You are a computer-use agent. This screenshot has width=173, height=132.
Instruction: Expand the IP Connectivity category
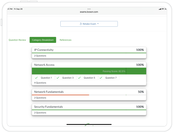89,50
